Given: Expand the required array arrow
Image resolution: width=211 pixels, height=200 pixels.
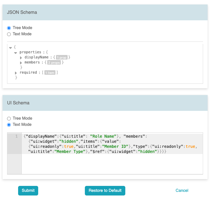Looking at the screenshot, I should (x=16, y=73).
